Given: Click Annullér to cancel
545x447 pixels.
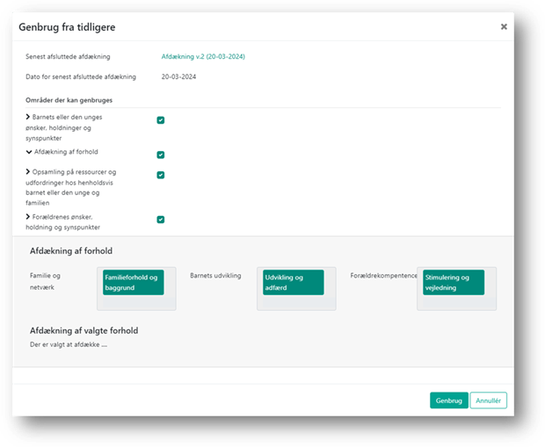Looking at the screenshot, I should pos(488,400).
